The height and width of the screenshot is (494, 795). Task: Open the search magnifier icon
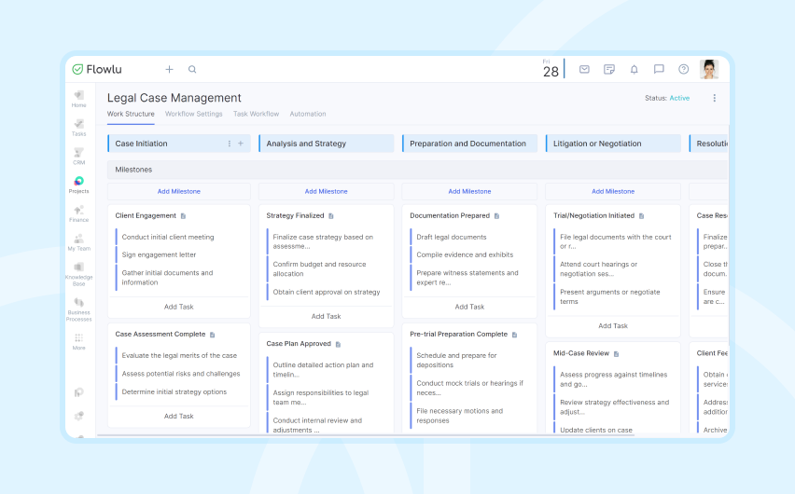192,69
